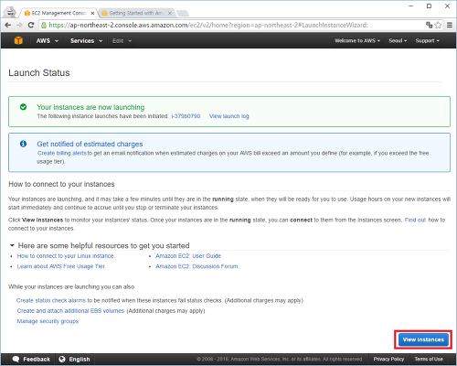Click the blue info icon beside estimated charges

tap(23, 144)
